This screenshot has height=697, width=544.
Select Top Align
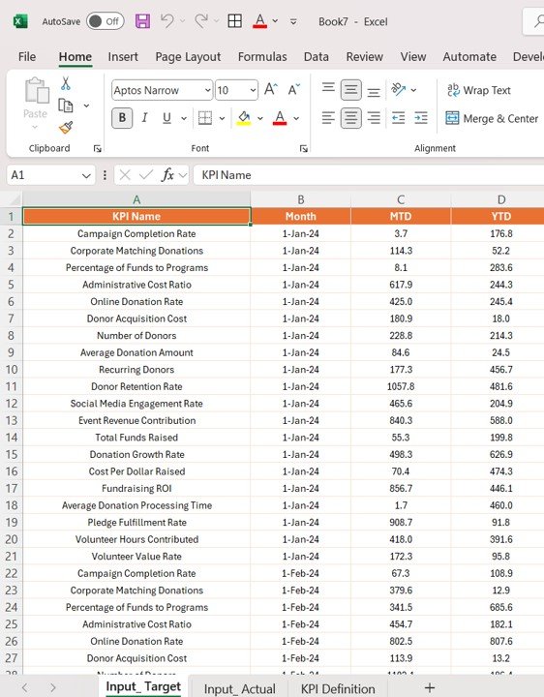pos(328,88)
